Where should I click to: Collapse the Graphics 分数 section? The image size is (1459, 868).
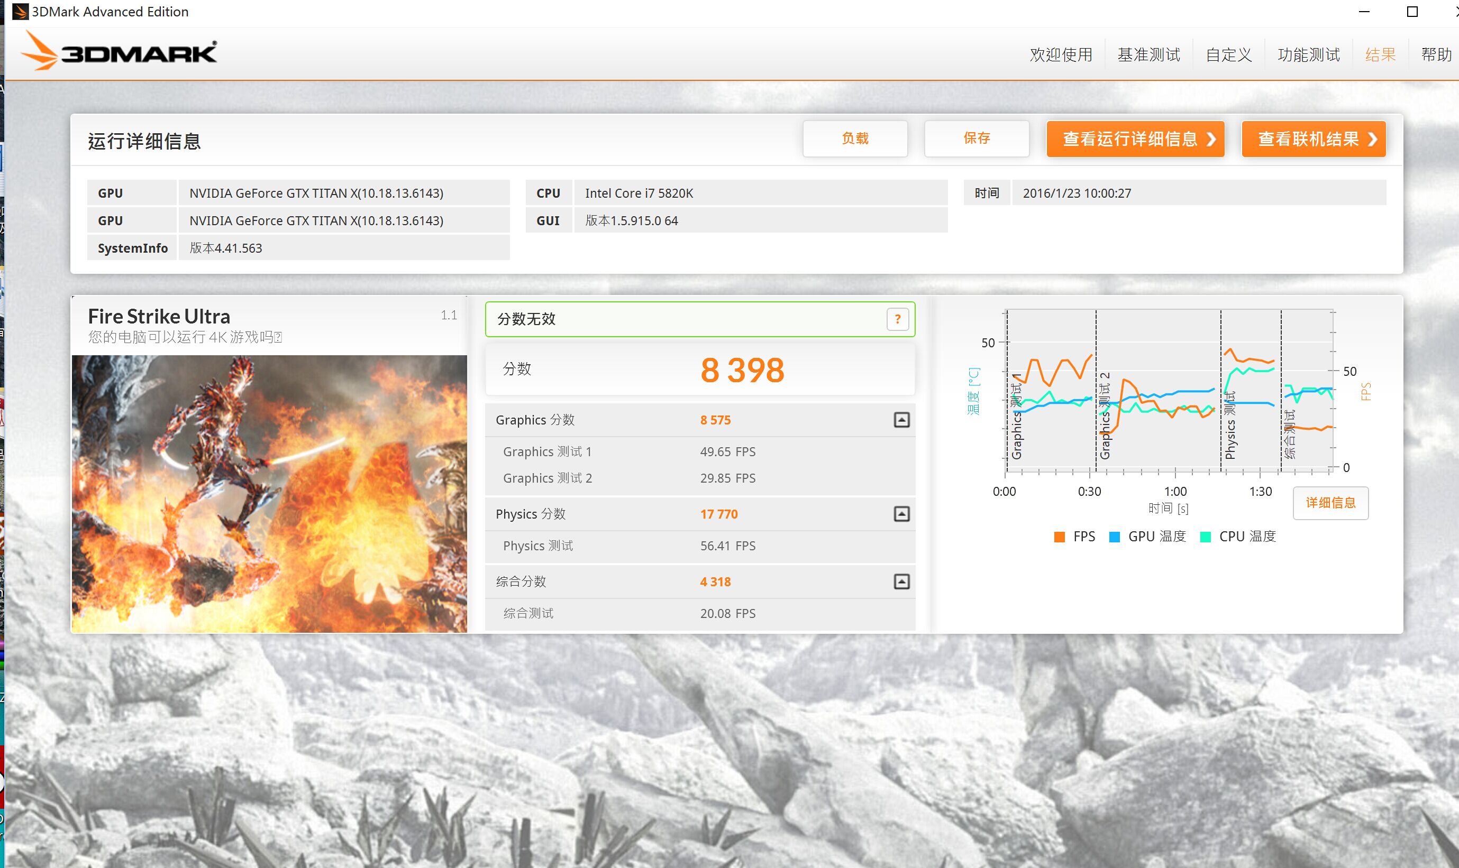click(901, 420)
